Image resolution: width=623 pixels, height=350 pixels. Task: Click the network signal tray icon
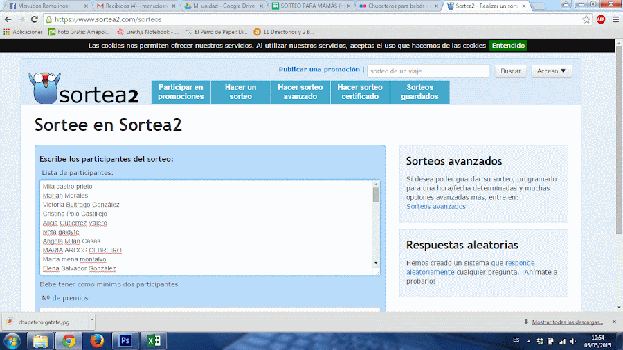coord(562,341)
